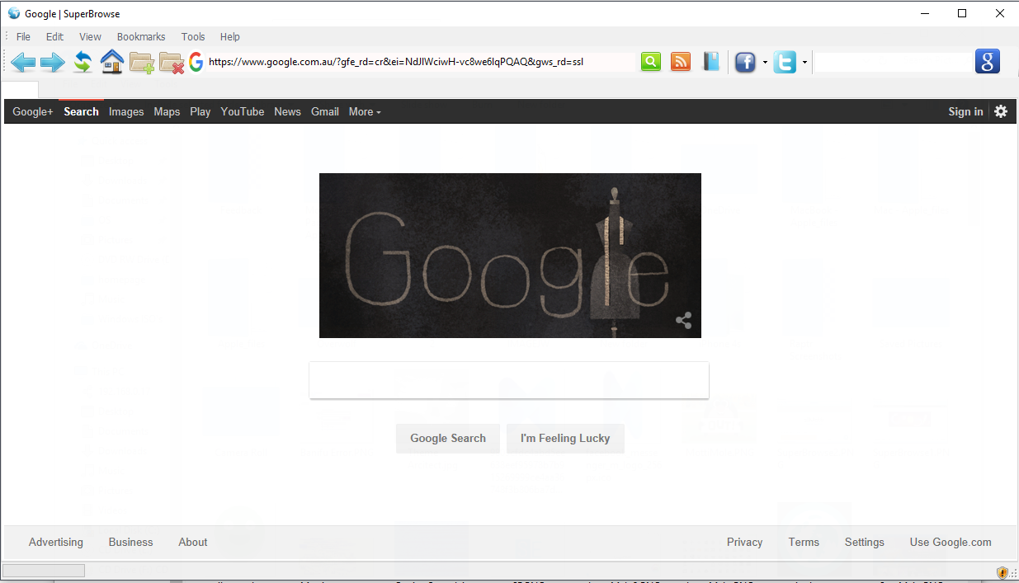Click Sign in on Google bar
This screenshot has height=583, width=1019.
(965, 111)
